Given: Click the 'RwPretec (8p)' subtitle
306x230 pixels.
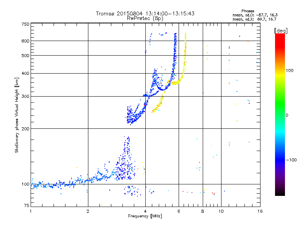Looking at the screenshot, I should click(x=145, y=18).
